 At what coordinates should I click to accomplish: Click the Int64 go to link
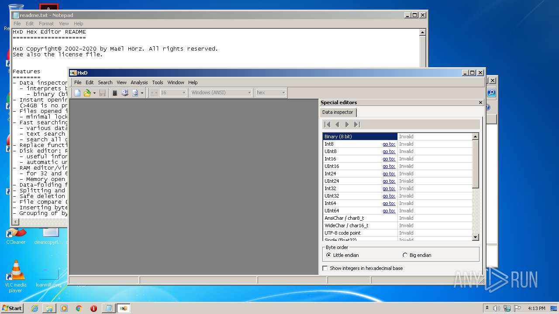[389, 203]
